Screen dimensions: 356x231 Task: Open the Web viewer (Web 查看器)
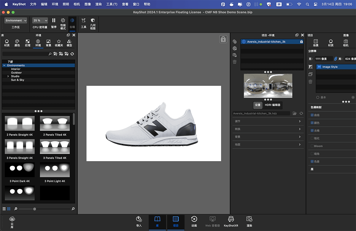(x=212, y=222)
